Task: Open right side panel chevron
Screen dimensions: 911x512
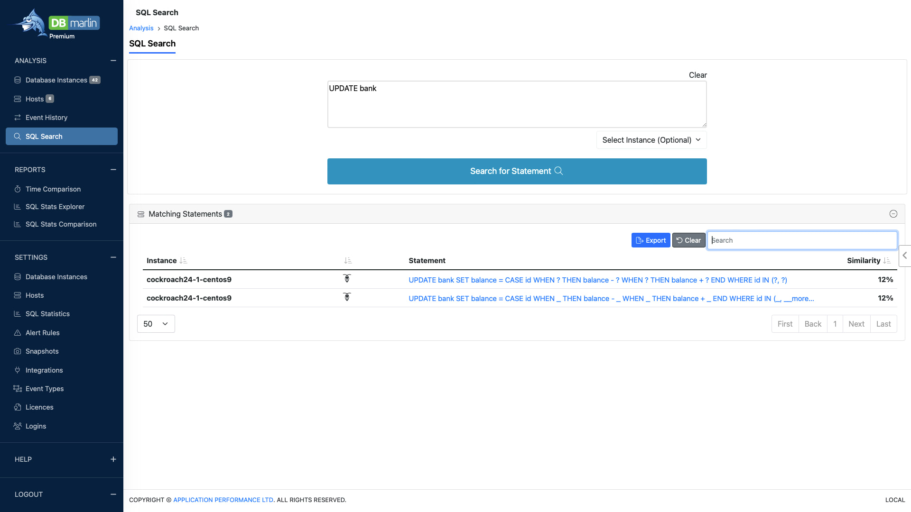Action: pos(905,256)
